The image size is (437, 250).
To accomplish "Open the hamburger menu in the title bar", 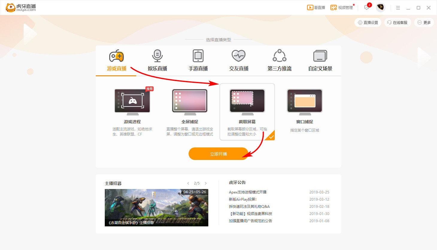I will tap(398, 7).
